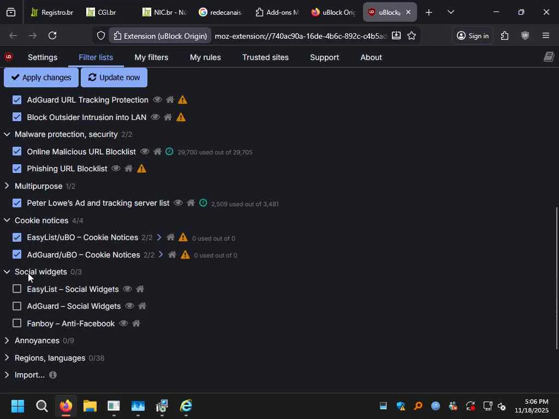Open home page of EasyList Social Widgets
Screen dimensions: 559x419
pos(140,289)
